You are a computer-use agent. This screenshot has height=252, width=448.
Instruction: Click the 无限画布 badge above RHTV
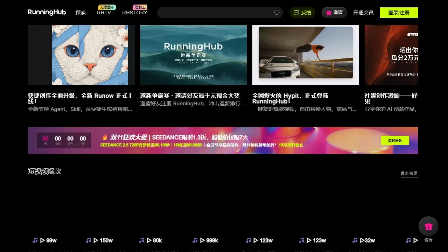[x=107, y=7]
